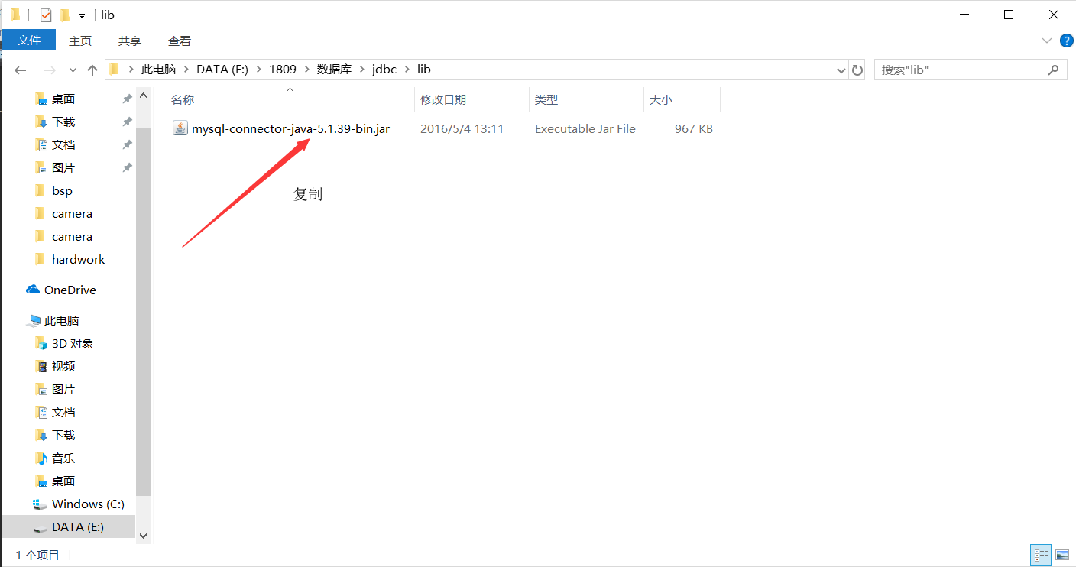Click the Up one level arrow
The image size is (1076, 567).
(92, 70)
